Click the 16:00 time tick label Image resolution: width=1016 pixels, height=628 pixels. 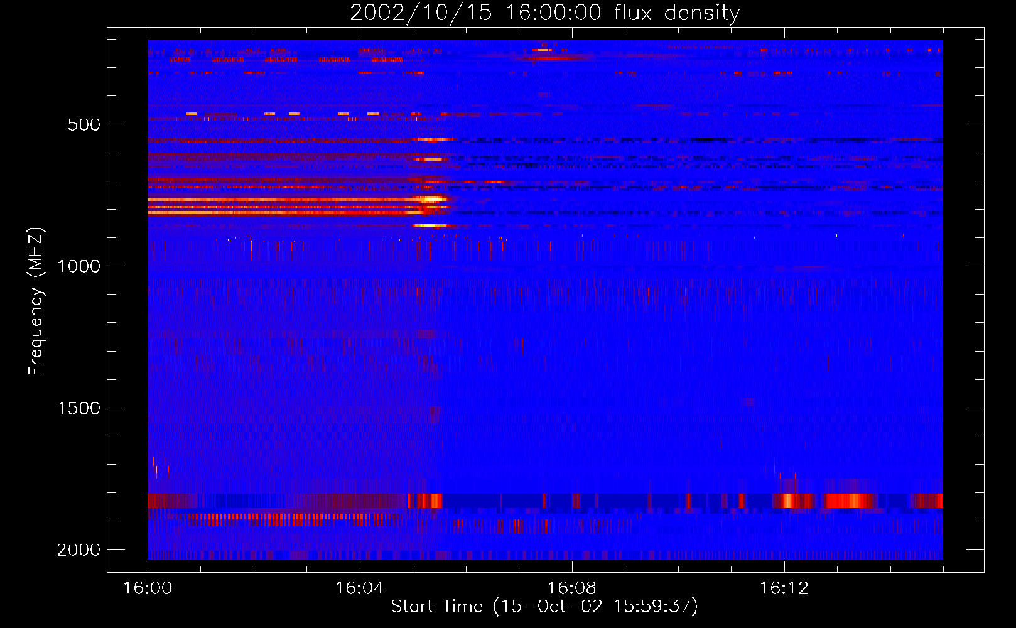point(148,588)
